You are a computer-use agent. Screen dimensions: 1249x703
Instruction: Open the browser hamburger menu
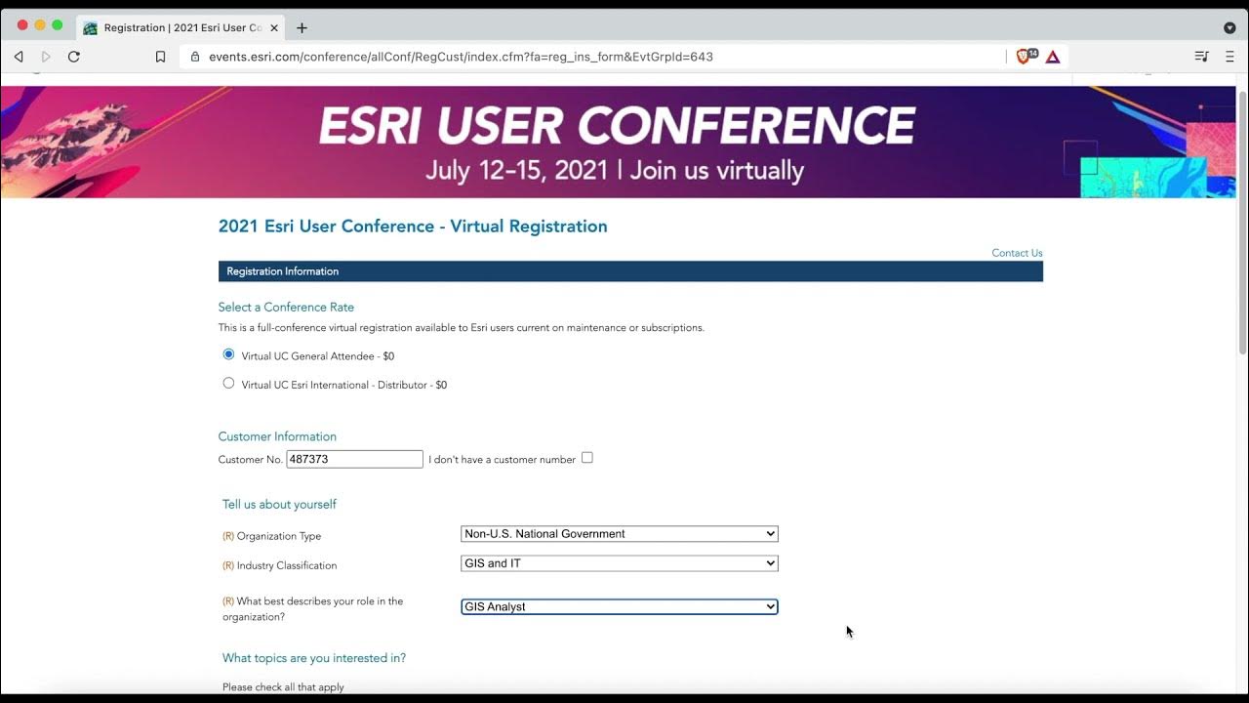tap(1229, 57)
